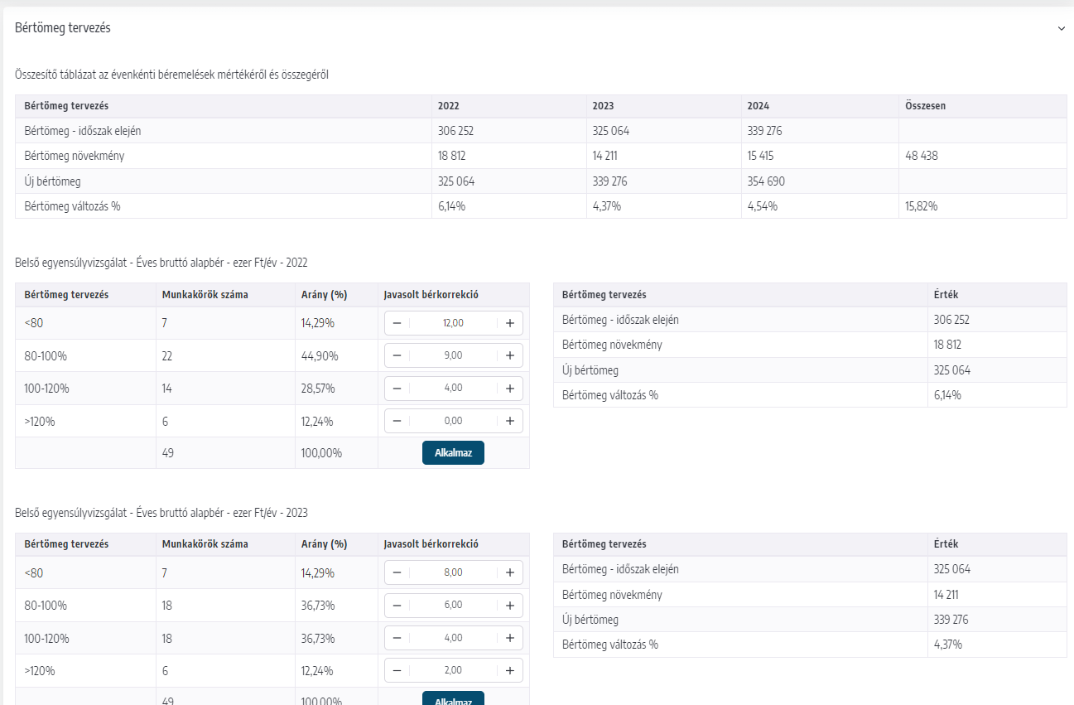Click 2023 table's 80-100% row label
The width and height of the screenshot is (1074, 705).
46,606
